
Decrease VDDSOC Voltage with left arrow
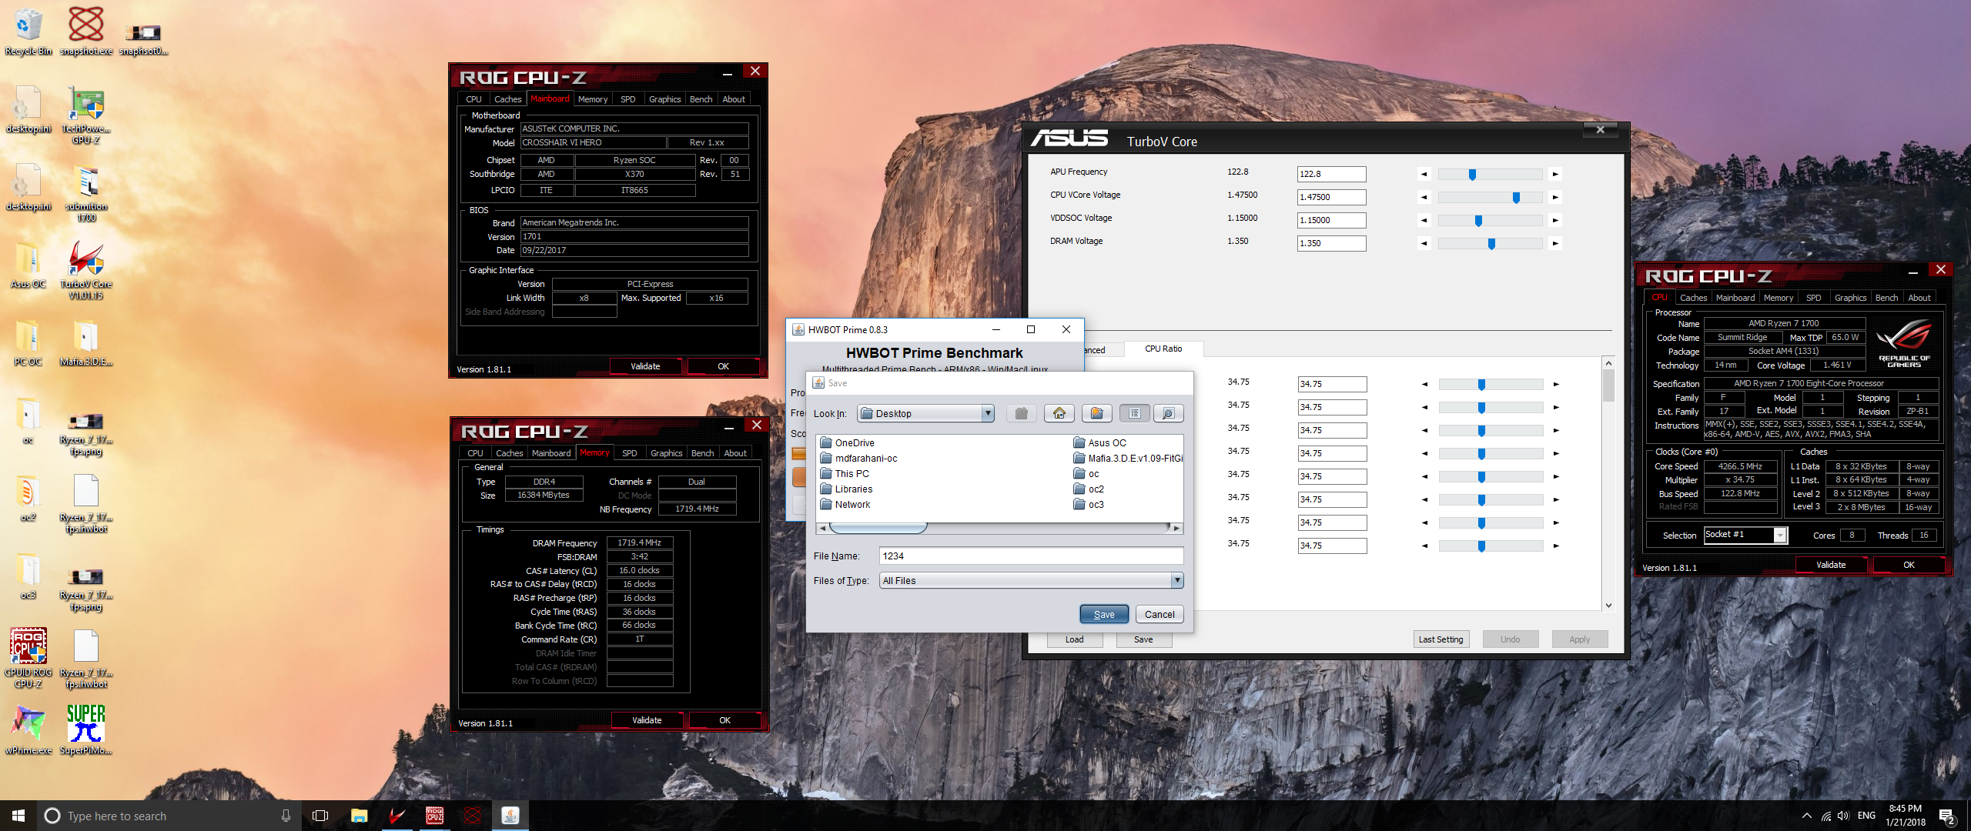coord(1424,221)
